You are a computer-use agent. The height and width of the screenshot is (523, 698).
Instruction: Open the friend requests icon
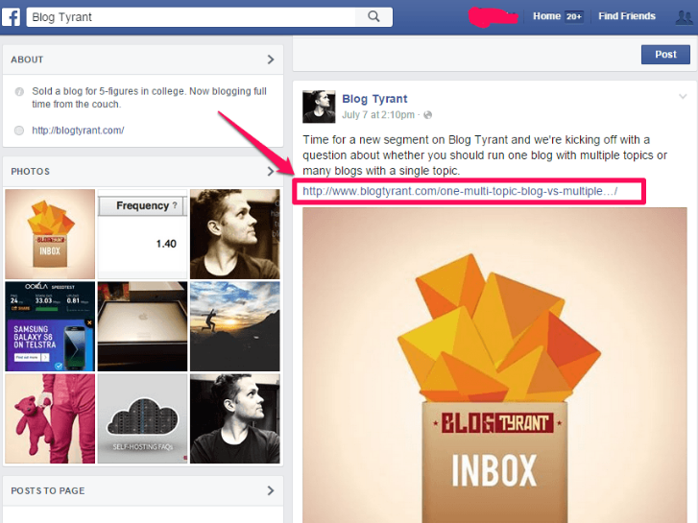click(x=684, y=17)
